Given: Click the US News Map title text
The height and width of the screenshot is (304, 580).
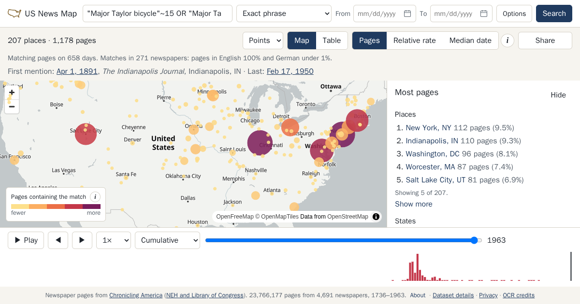Looking at the screenshot, I should point(51,14).
